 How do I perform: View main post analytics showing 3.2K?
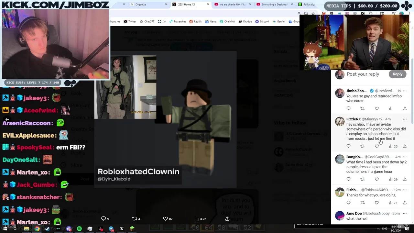pos(200,219)
